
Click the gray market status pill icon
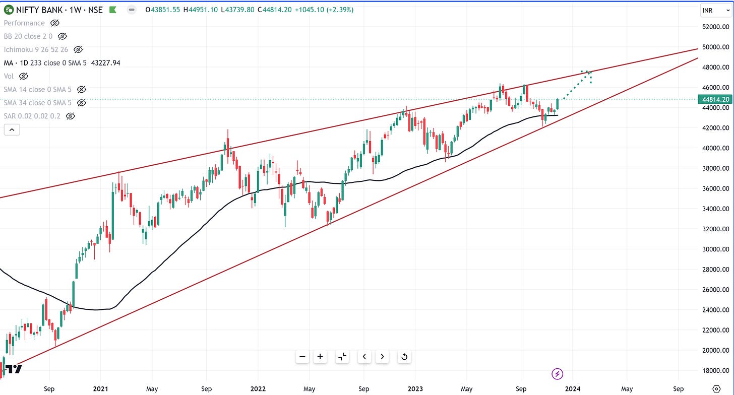132,10
